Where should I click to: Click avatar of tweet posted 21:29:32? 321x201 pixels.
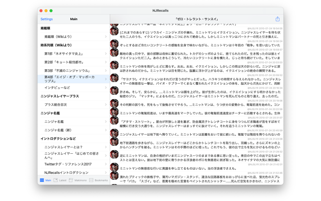[x=114, y=154]
